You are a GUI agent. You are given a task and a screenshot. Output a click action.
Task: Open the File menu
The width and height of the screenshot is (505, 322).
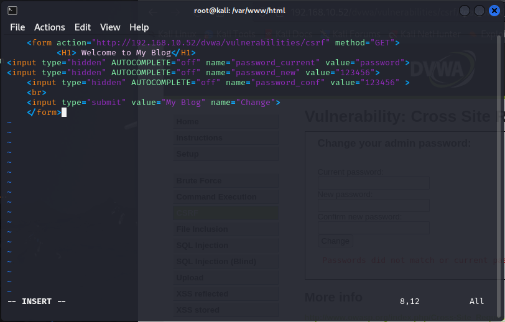[x=17, y=27]
